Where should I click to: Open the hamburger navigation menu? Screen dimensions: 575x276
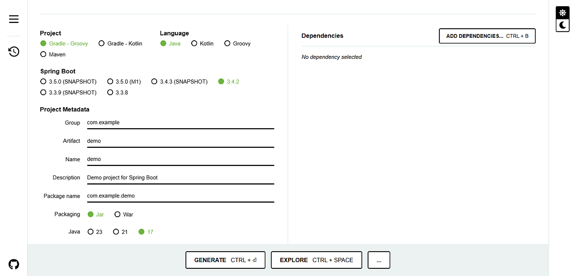point(13,19)
